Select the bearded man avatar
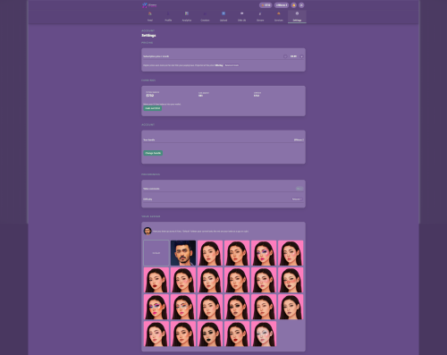The height and width of the screenshot is (355, 447). click(x=183, y=253)
